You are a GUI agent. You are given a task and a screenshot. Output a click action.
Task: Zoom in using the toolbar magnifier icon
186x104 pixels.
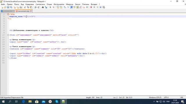click(x=50, y=7)
